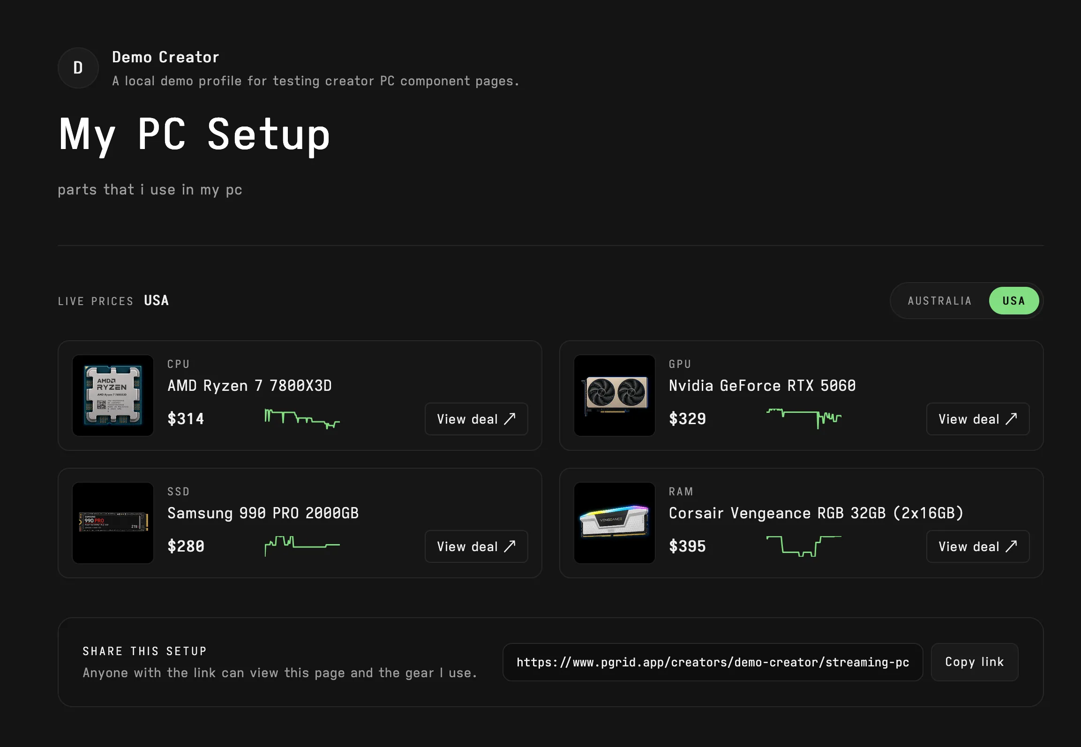Open View deal for Nvidia GeForce RTX 5060
The height and width of the screenshot is (747, 1081).
[x=978, y=419]
